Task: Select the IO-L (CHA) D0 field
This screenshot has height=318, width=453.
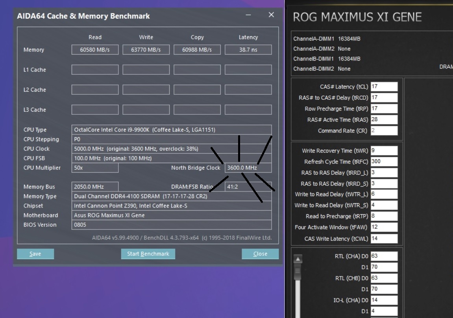Action: tap(384, 300)
